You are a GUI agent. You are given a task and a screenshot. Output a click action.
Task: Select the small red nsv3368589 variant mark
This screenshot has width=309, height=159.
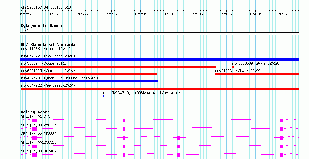pyautogui.click(x=233, y=67)
